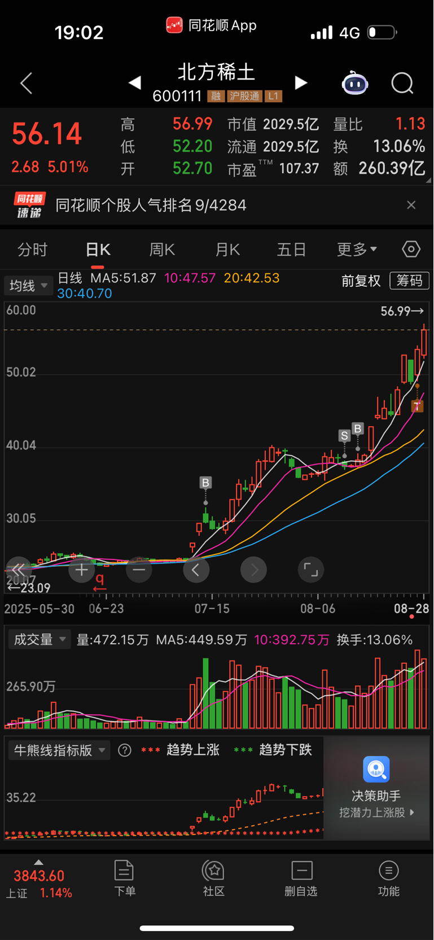Tap the 融 margin trading badge
The width and height of the screenshot is (434, 940).
pos(216,96)
